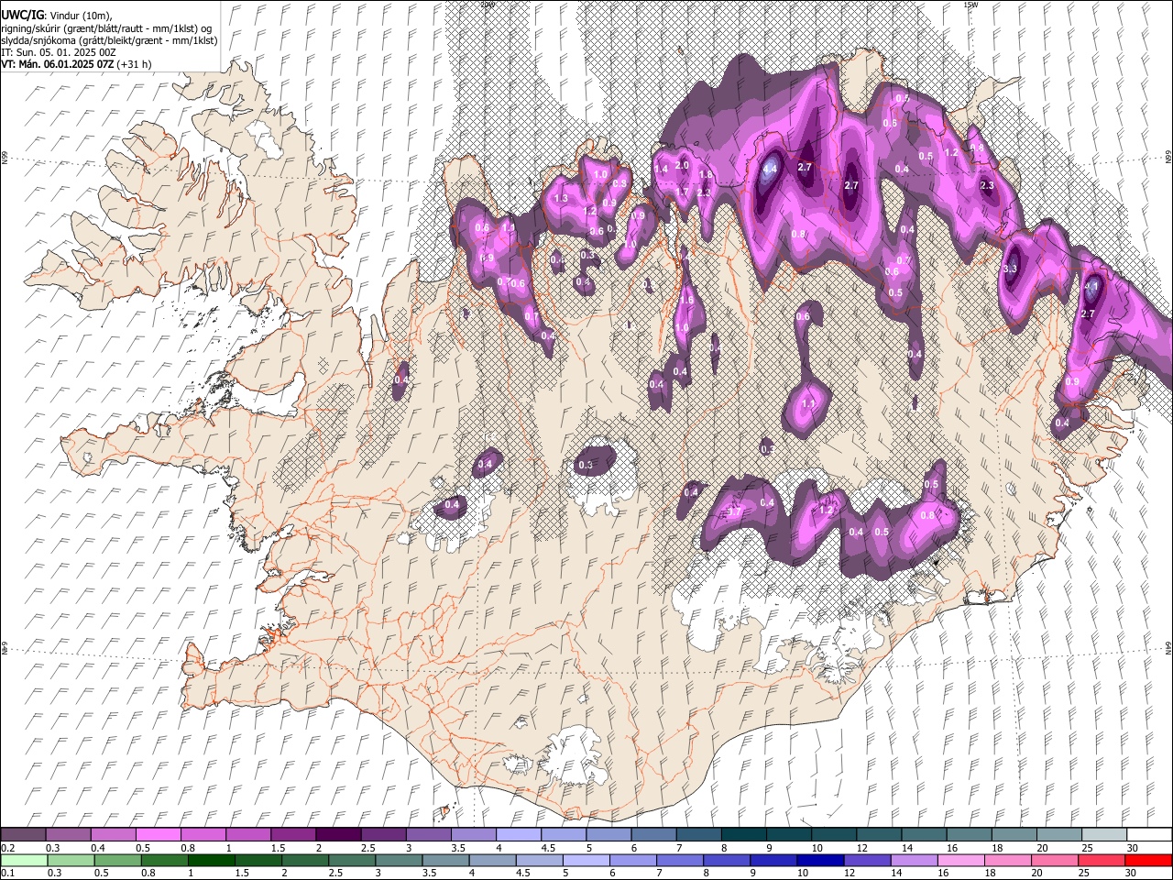Click the 15W longitude label at the top
Image resolution: width=1173 pixels, height=880 pixels.
click(970, 5)
